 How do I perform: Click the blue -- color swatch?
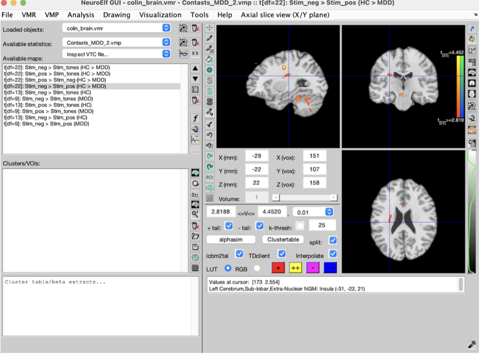point(330,268)
